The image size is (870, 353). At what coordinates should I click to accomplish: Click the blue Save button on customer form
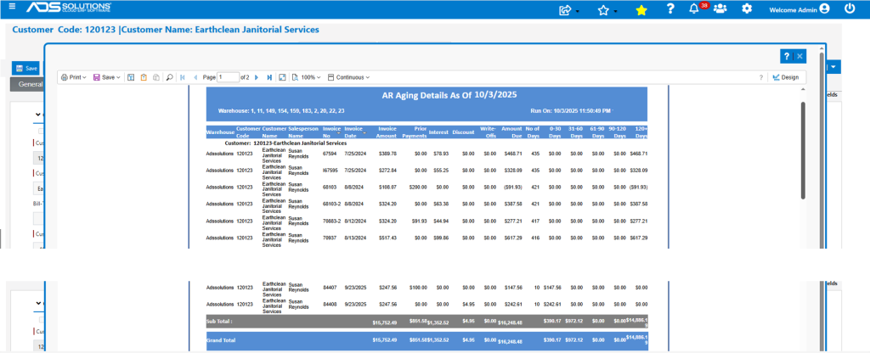26,68
